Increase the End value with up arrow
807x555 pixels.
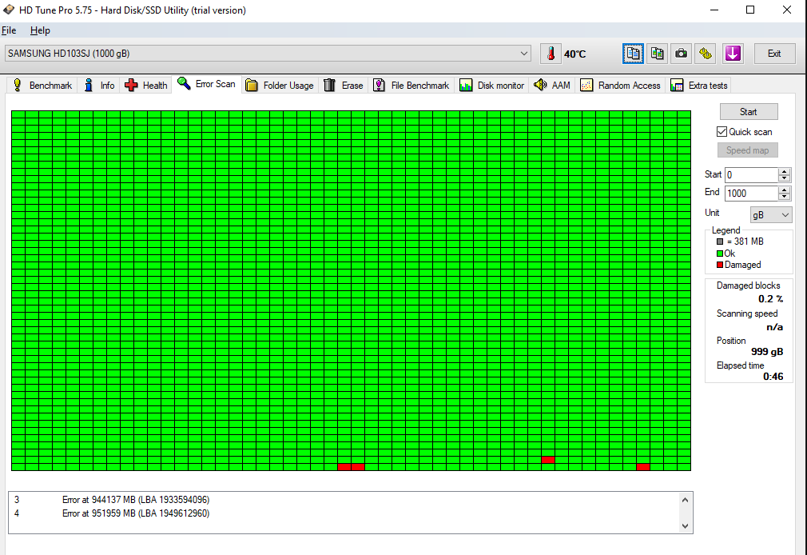(785, 190)
